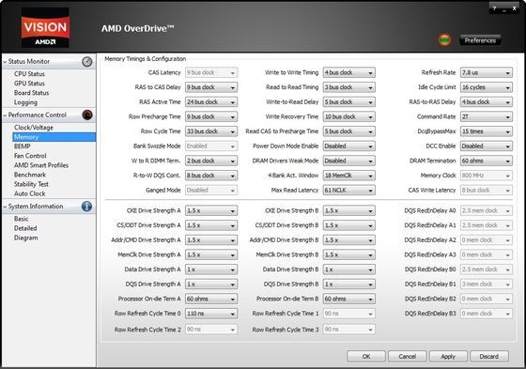Open the RAS Active Time dropdown

[x=211, y=102]
